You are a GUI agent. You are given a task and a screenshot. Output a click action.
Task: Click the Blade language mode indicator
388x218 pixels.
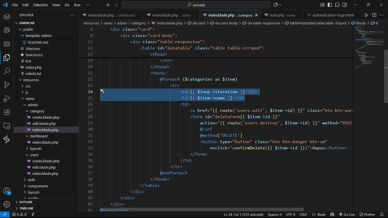(319, 215)
